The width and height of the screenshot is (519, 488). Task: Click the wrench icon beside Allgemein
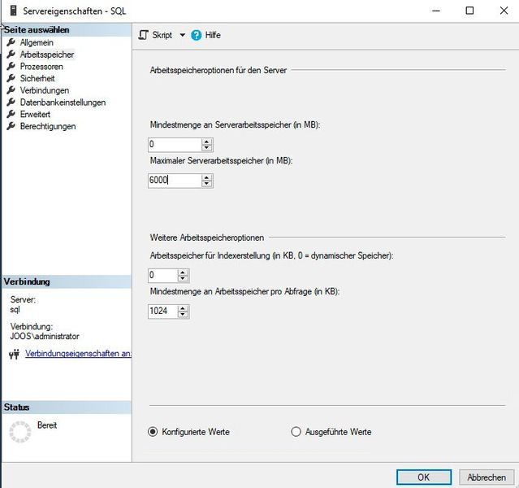(11, 42)
